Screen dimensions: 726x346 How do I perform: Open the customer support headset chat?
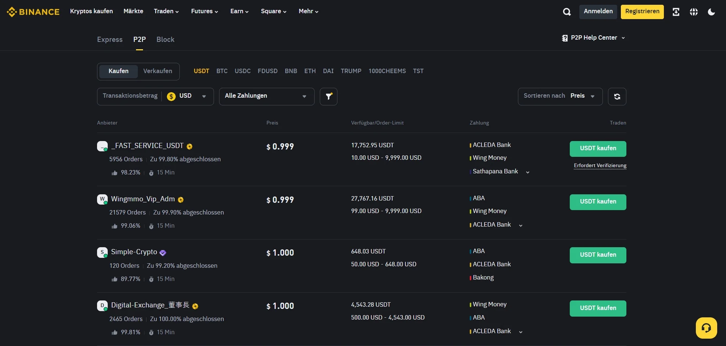pyautogui.click(x=706, y=328)
